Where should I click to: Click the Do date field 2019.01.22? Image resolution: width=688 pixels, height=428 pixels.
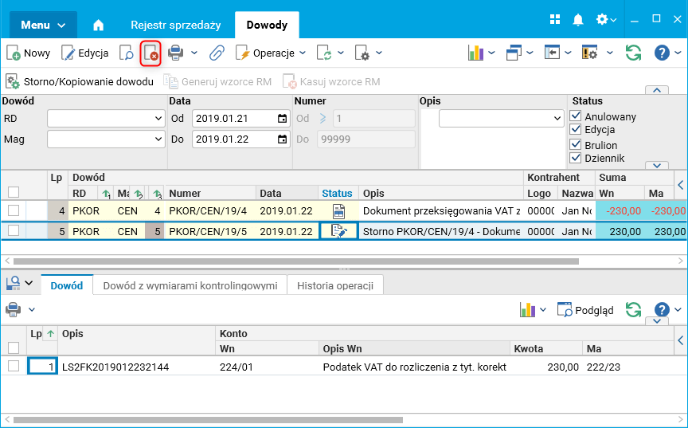241,139
